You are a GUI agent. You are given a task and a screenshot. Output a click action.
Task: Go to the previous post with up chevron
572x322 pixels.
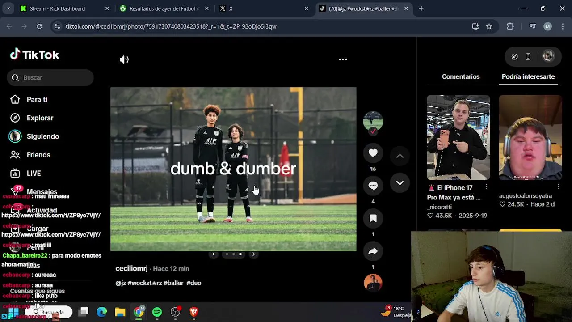(400, 156)
